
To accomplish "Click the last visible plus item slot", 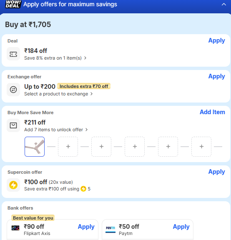I will point(201,147).
